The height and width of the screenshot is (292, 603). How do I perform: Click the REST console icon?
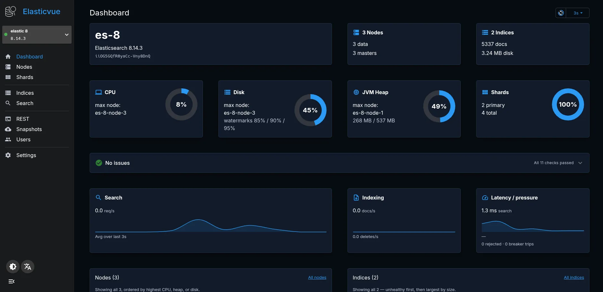8,119
